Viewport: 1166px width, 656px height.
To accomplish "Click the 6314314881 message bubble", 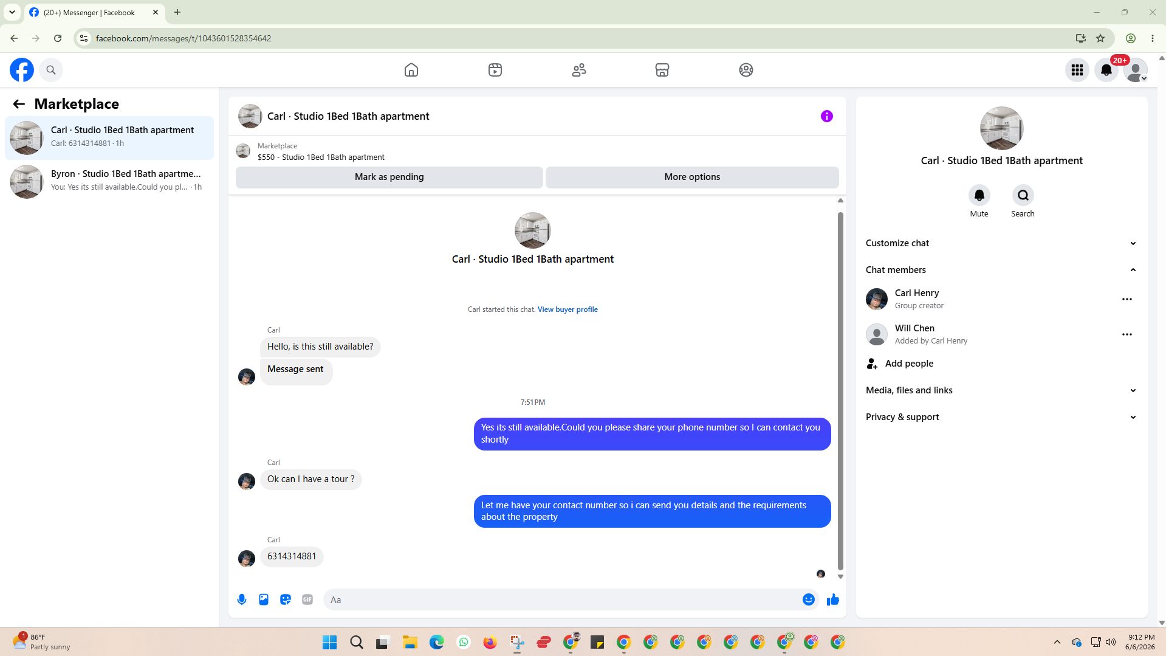I will click(292, 556).
